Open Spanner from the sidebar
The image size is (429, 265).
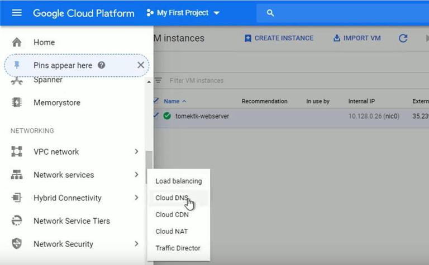pos(48,80)
